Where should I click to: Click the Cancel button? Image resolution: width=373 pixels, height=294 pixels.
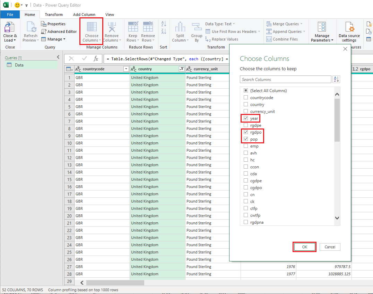click(330, 247)
